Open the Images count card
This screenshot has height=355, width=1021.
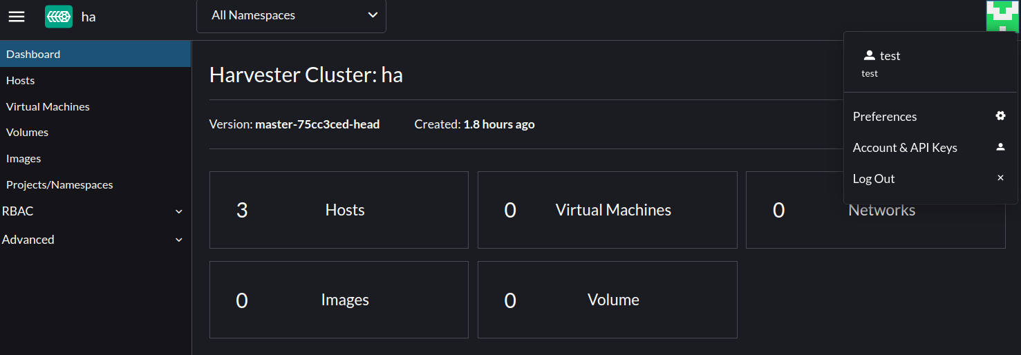point(339,300)
